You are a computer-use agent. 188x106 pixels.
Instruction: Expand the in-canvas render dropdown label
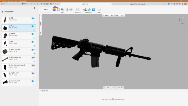[89, 13]
